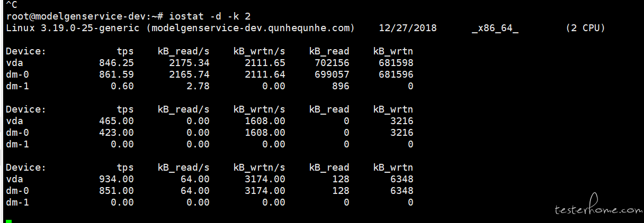The width and height of the screenshot is (644, 223).
Task: Click dm-0 label in the 851.00 row
Action: (17, 191)
